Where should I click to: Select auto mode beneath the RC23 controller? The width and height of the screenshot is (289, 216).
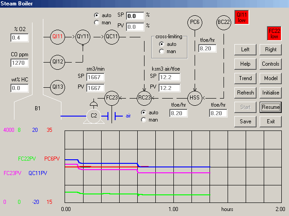pyautogui.click(x=144, y=112)
